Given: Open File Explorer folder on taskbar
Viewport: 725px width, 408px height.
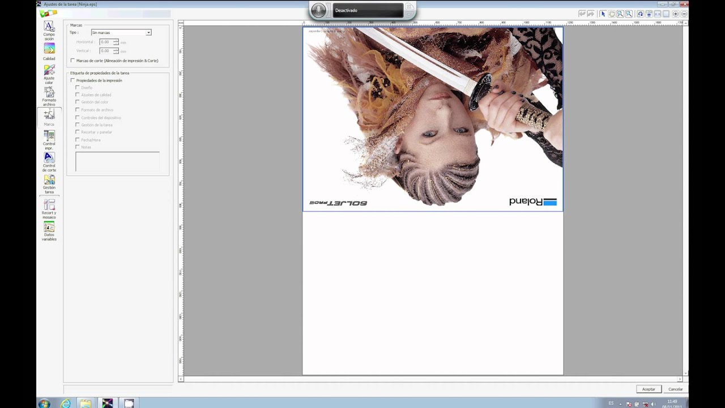Looking at the screenshot, I should click(x=86, y=403).
